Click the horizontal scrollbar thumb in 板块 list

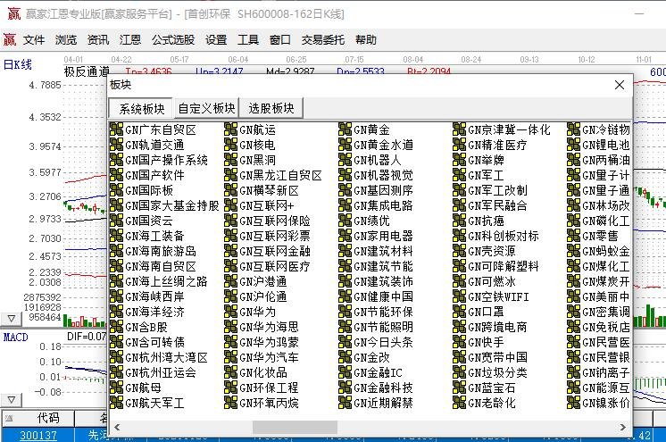(x=295, y=427)
